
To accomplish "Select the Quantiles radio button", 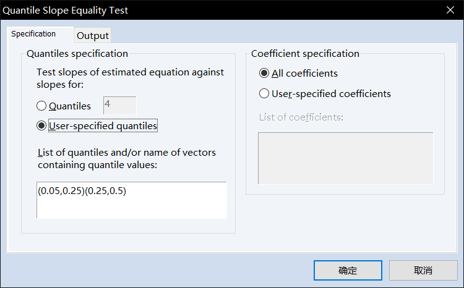I will click(42, 106).
